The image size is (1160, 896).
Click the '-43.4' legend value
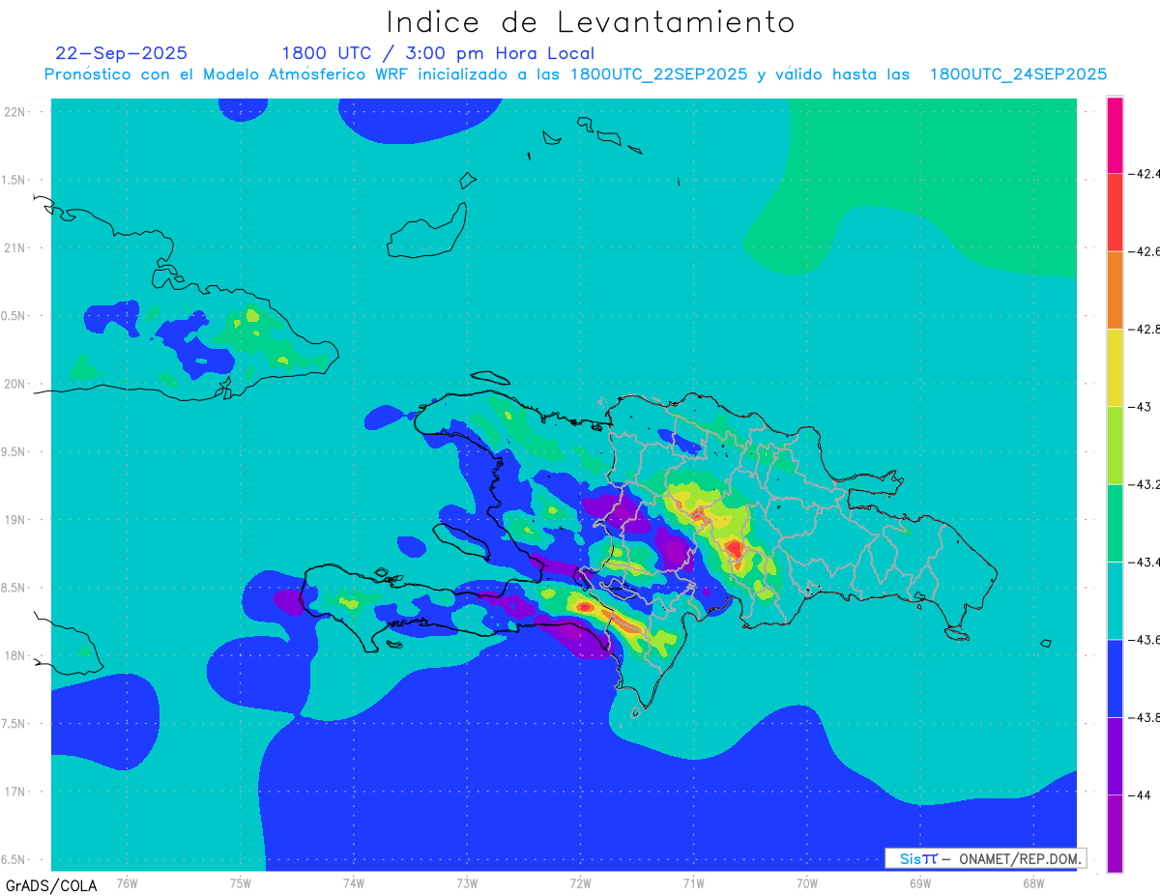(x=1145, y=562)
